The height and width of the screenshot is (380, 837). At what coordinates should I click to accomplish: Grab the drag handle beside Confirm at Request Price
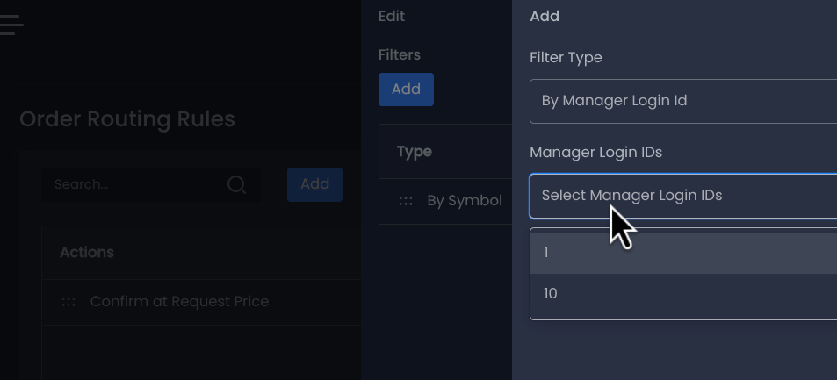[69, 302]
